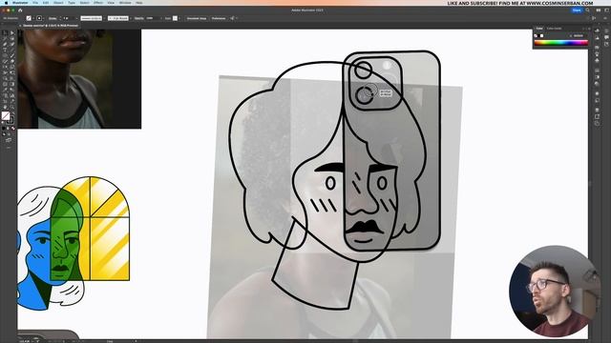
Task: Select the Lasso tool
Action: click(12, 38)
